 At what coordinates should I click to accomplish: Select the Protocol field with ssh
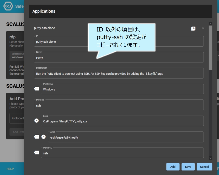(119, 105)
